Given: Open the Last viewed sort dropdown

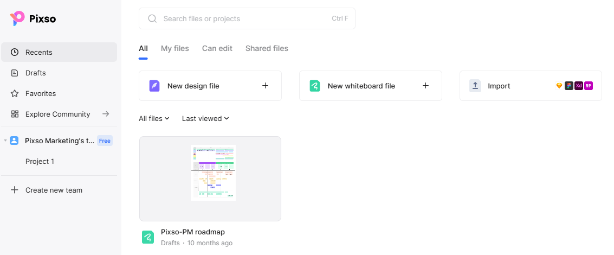Looking at the screenshot, I should [205, 118].
